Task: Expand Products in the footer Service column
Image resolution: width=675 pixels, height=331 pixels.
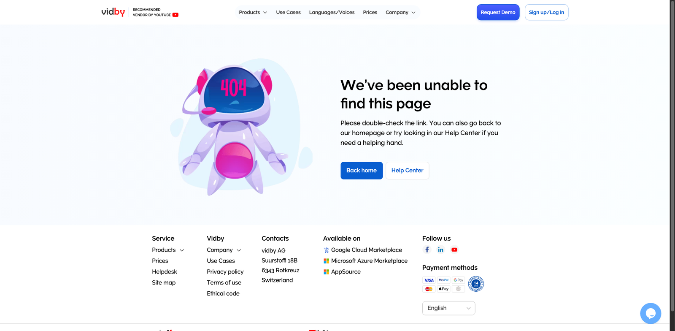Action: pyautogui.click(x=168, y=250)
